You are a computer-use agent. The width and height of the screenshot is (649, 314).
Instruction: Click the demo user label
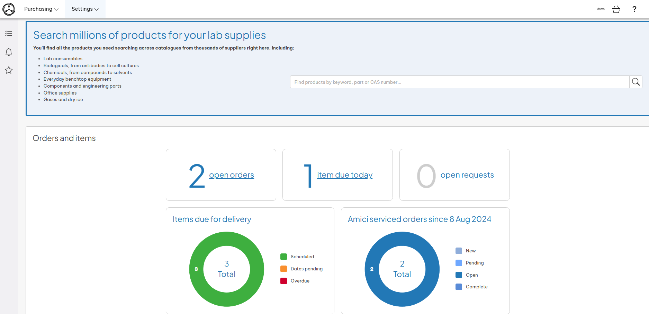(601, 9)
